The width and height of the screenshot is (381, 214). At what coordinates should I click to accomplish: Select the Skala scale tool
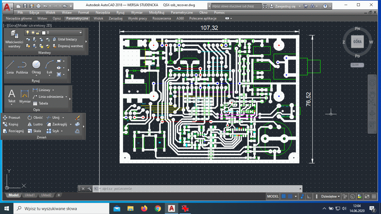pyautogui.click(x=34, y=131)
